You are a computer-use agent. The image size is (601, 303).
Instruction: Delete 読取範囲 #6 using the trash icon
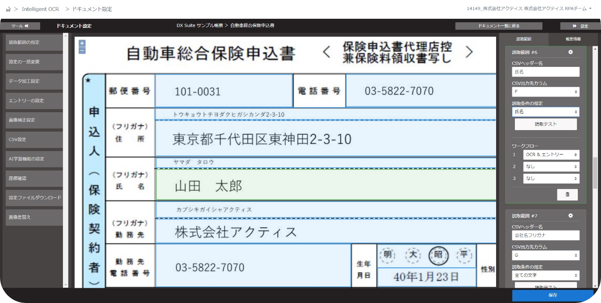coord(567,194)
